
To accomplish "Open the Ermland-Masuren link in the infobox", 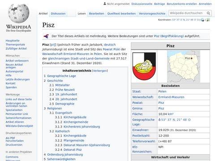I will point(171,97).
